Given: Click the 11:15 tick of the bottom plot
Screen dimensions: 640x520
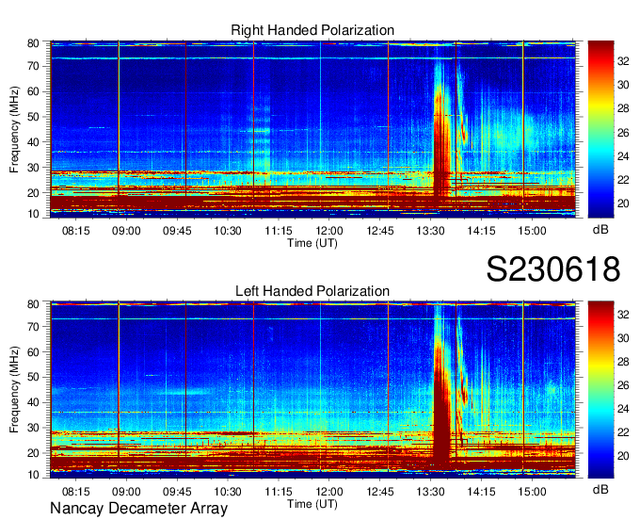Looking at the screenshot, I should click(x=279, y=492).
